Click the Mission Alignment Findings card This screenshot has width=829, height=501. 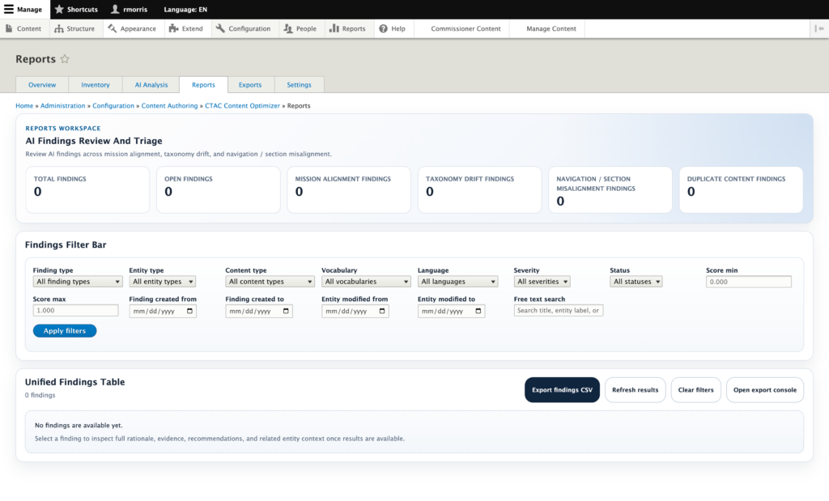[349, 189]
